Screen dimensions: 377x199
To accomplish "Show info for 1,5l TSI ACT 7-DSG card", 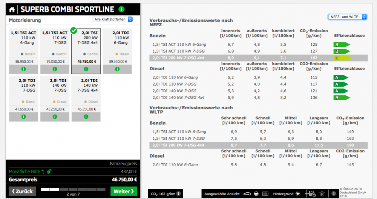I will [55, 69].
